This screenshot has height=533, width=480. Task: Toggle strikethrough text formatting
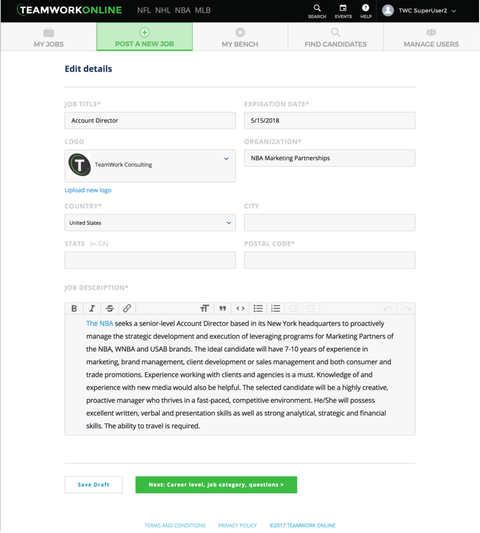click(110, 308)
